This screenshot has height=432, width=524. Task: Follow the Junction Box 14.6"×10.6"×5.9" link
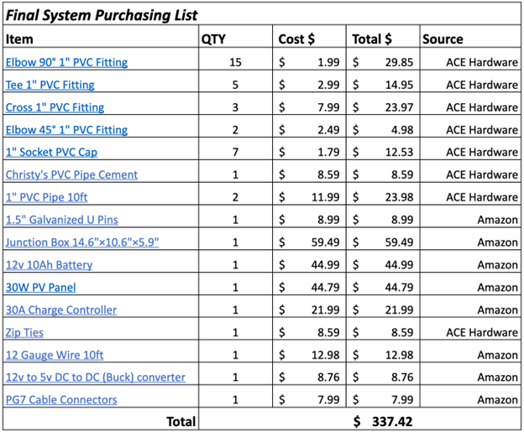(82, 242)
